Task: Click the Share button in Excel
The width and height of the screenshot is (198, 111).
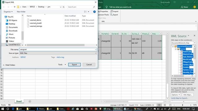Action: [x=184, y=7]
